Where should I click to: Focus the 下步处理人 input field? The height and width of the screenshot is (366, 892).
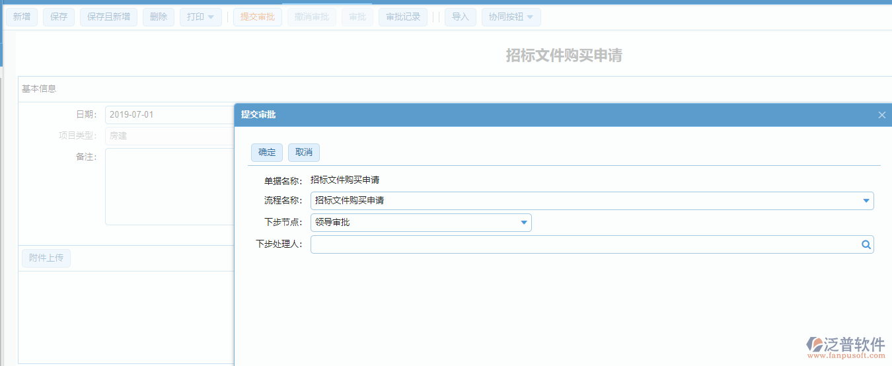coord(581,244)
